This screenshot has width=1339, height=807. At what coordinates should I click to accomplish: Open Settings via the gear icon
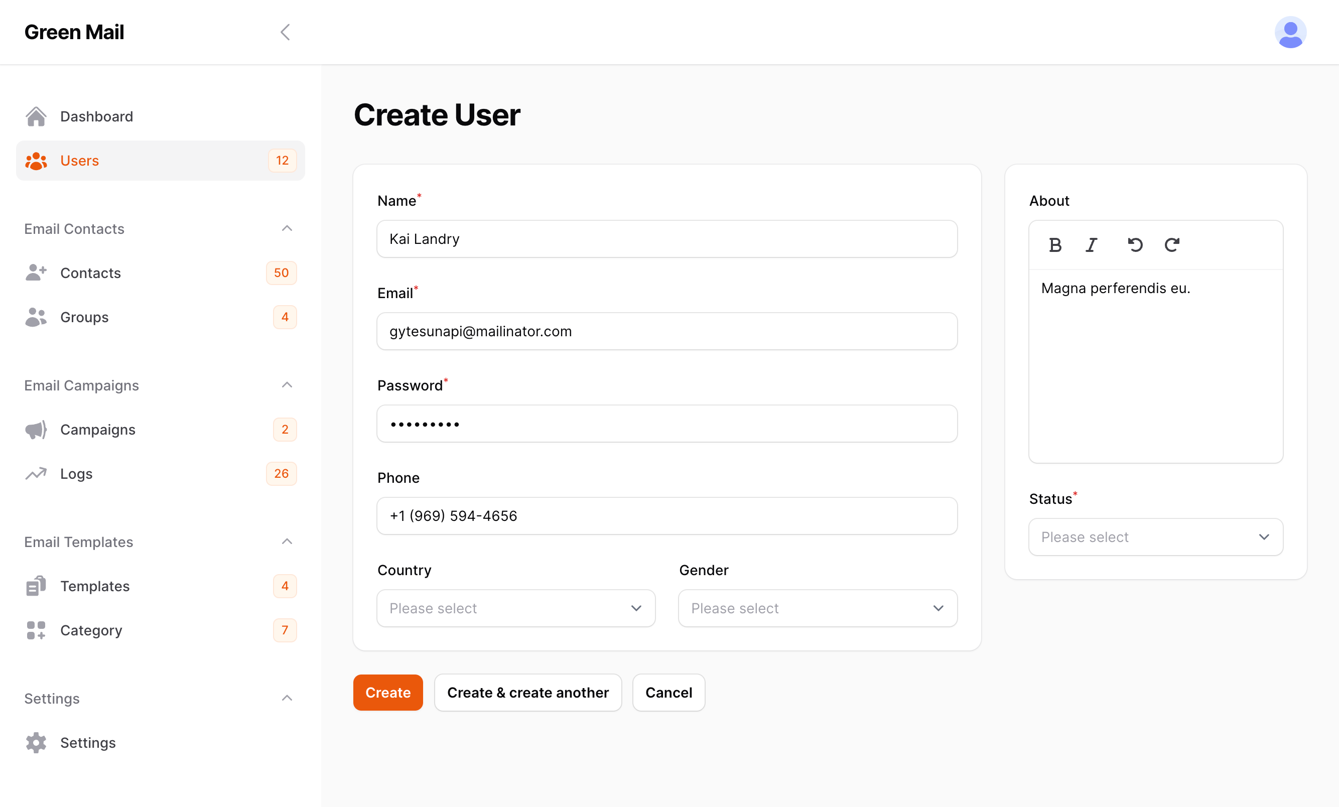35,742
